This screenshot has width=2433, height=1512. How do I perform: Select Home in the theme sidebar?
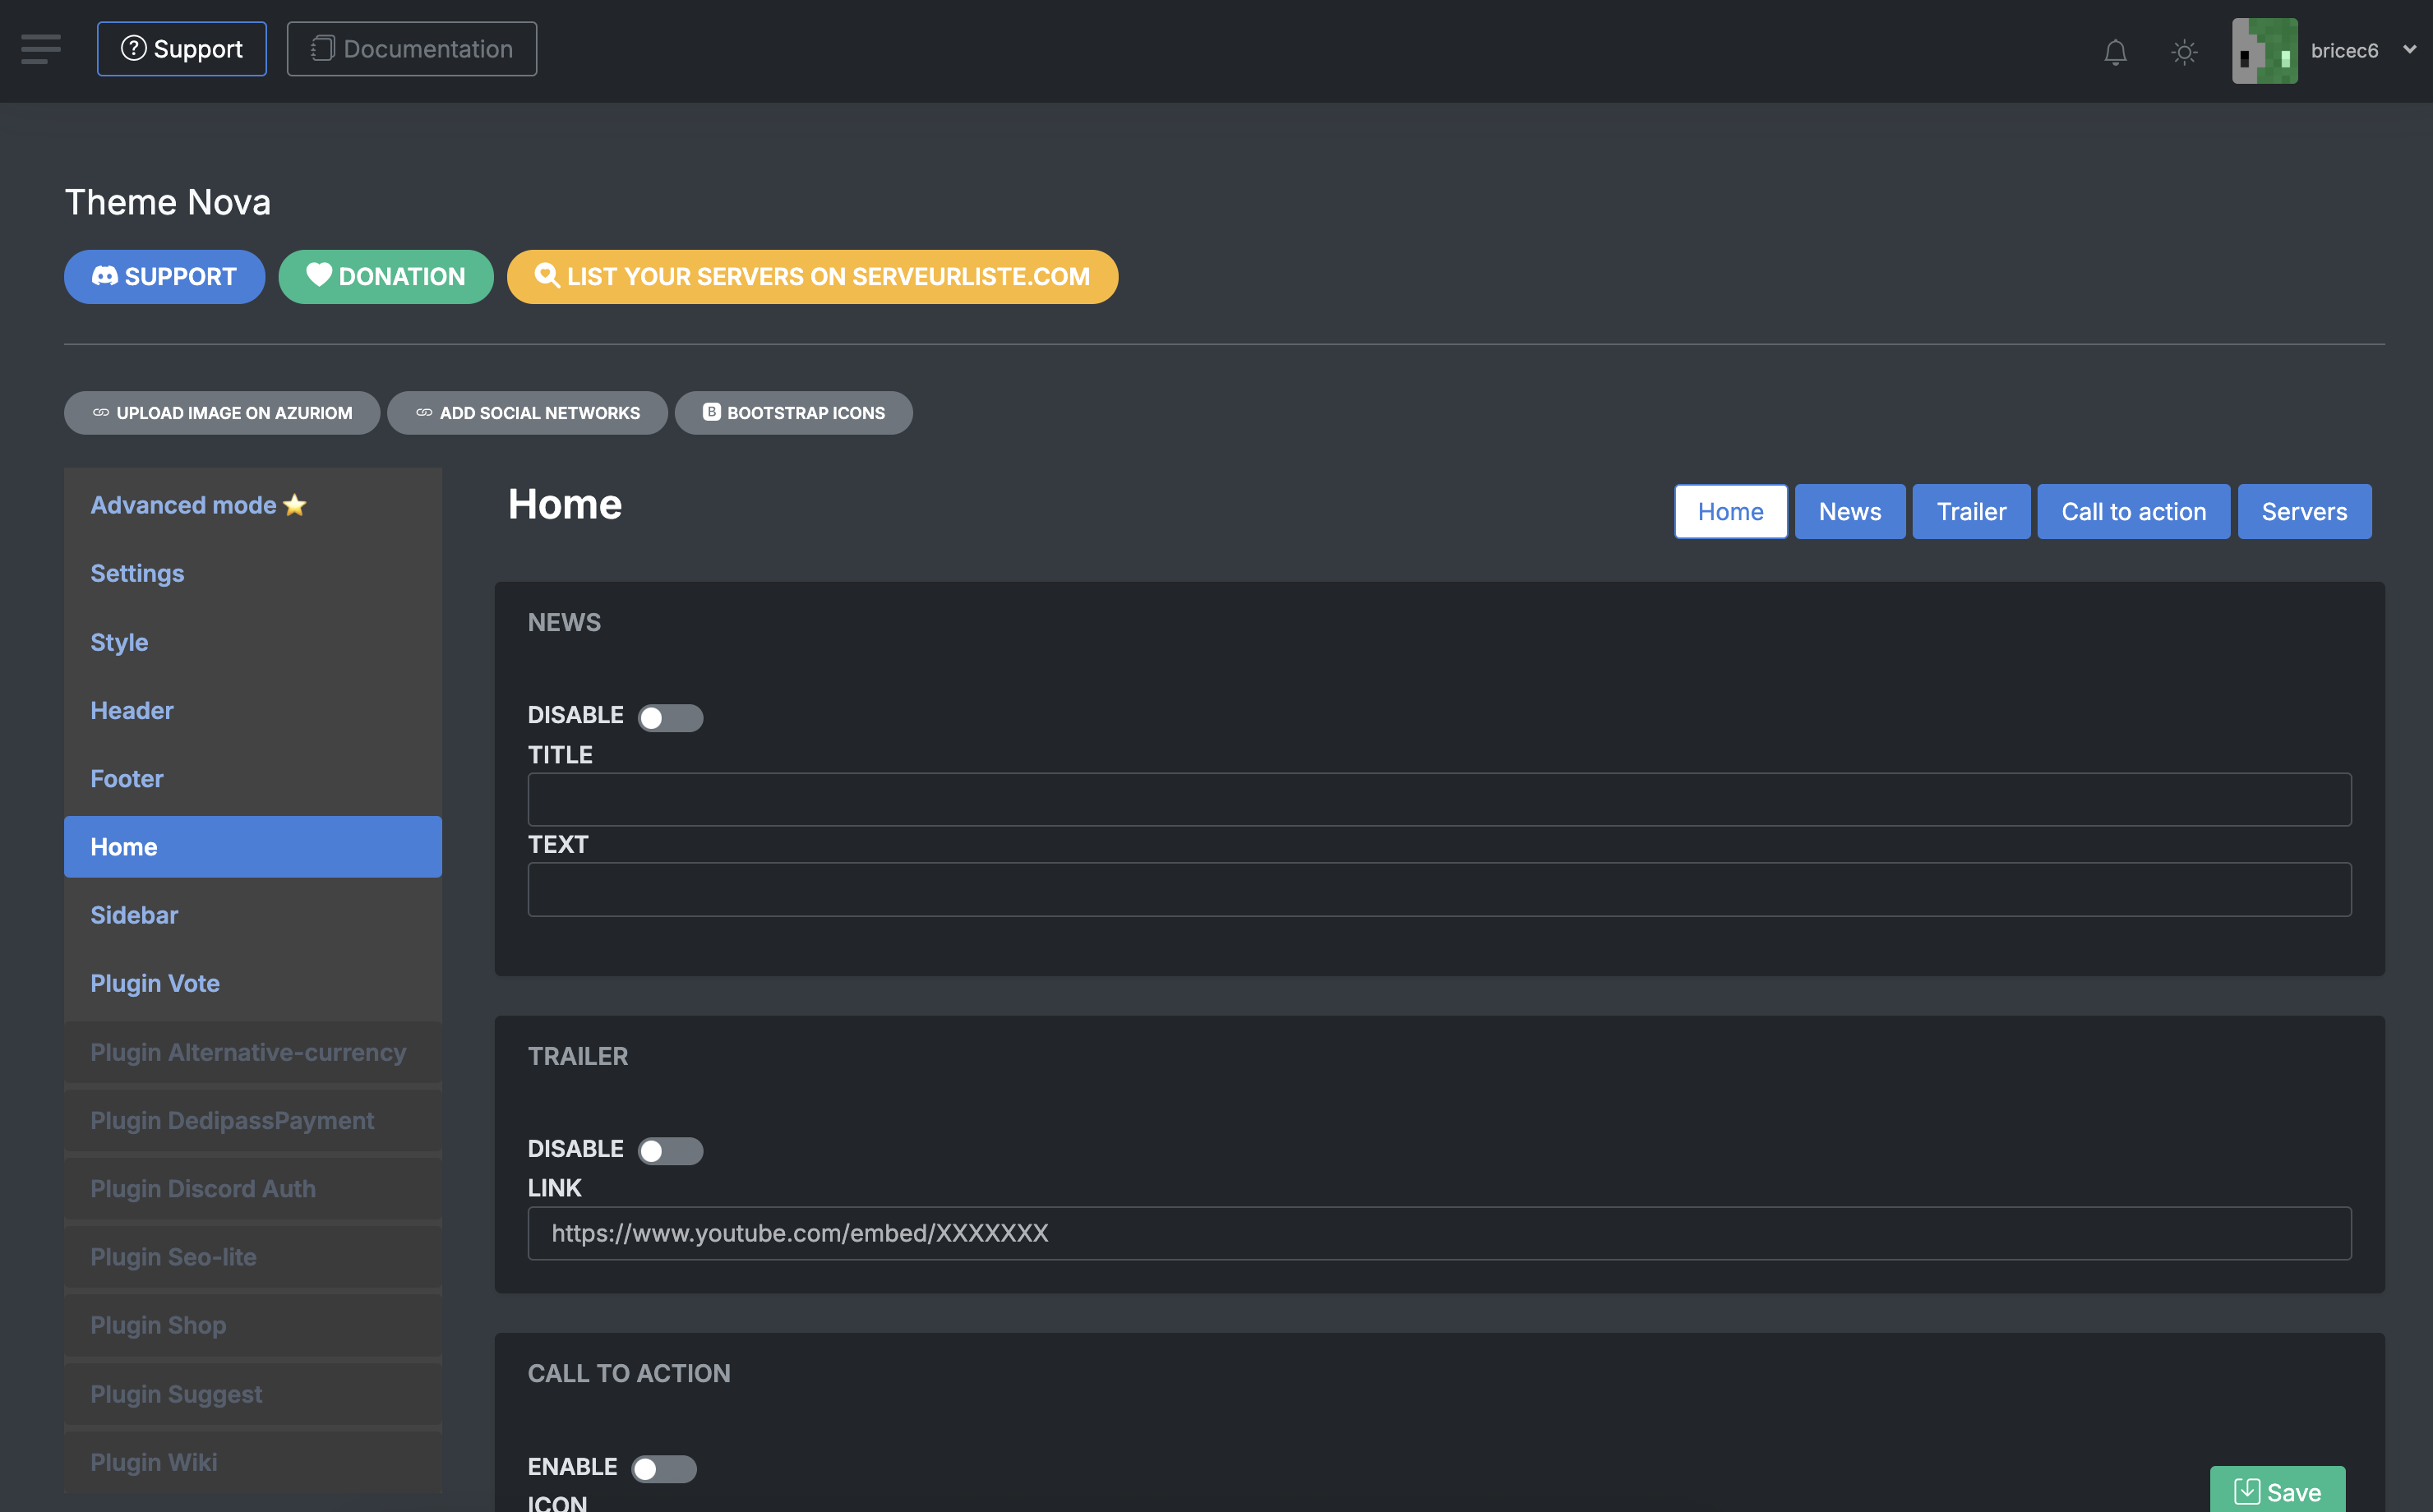[x=253, y=847]
